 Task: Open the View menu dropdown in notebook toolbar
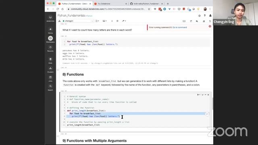pos(104,21)
